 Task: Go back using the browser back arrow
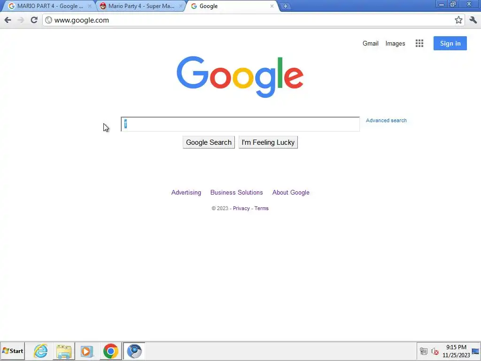click(x=8, y=20)
